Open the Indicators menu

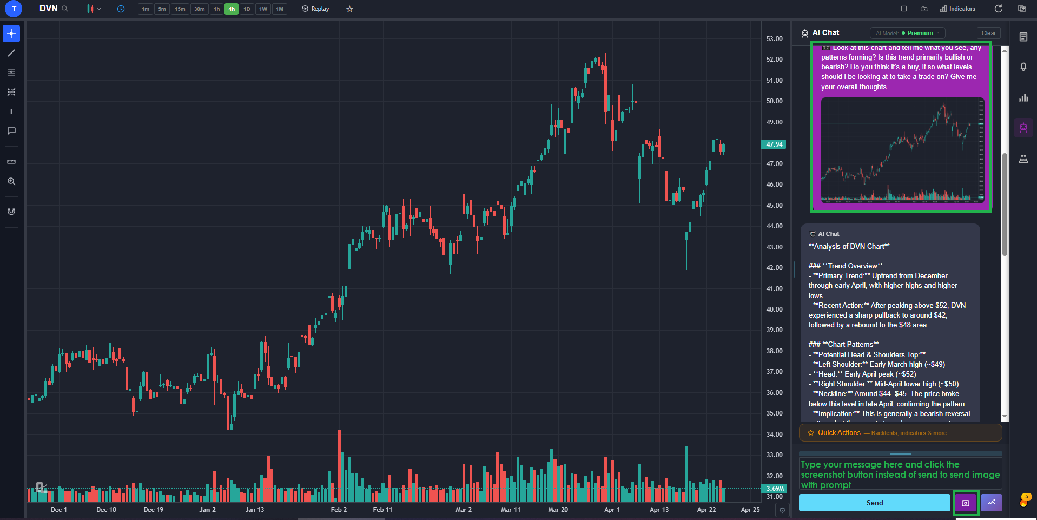click(957, 9)
